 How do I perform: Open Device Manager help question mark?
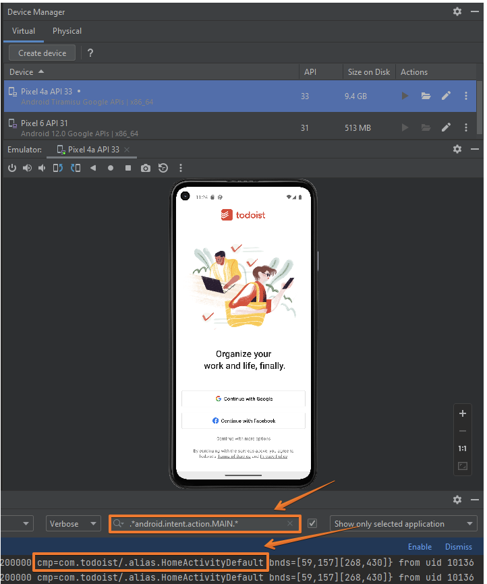pyautogui.click(x=90, y=53)
